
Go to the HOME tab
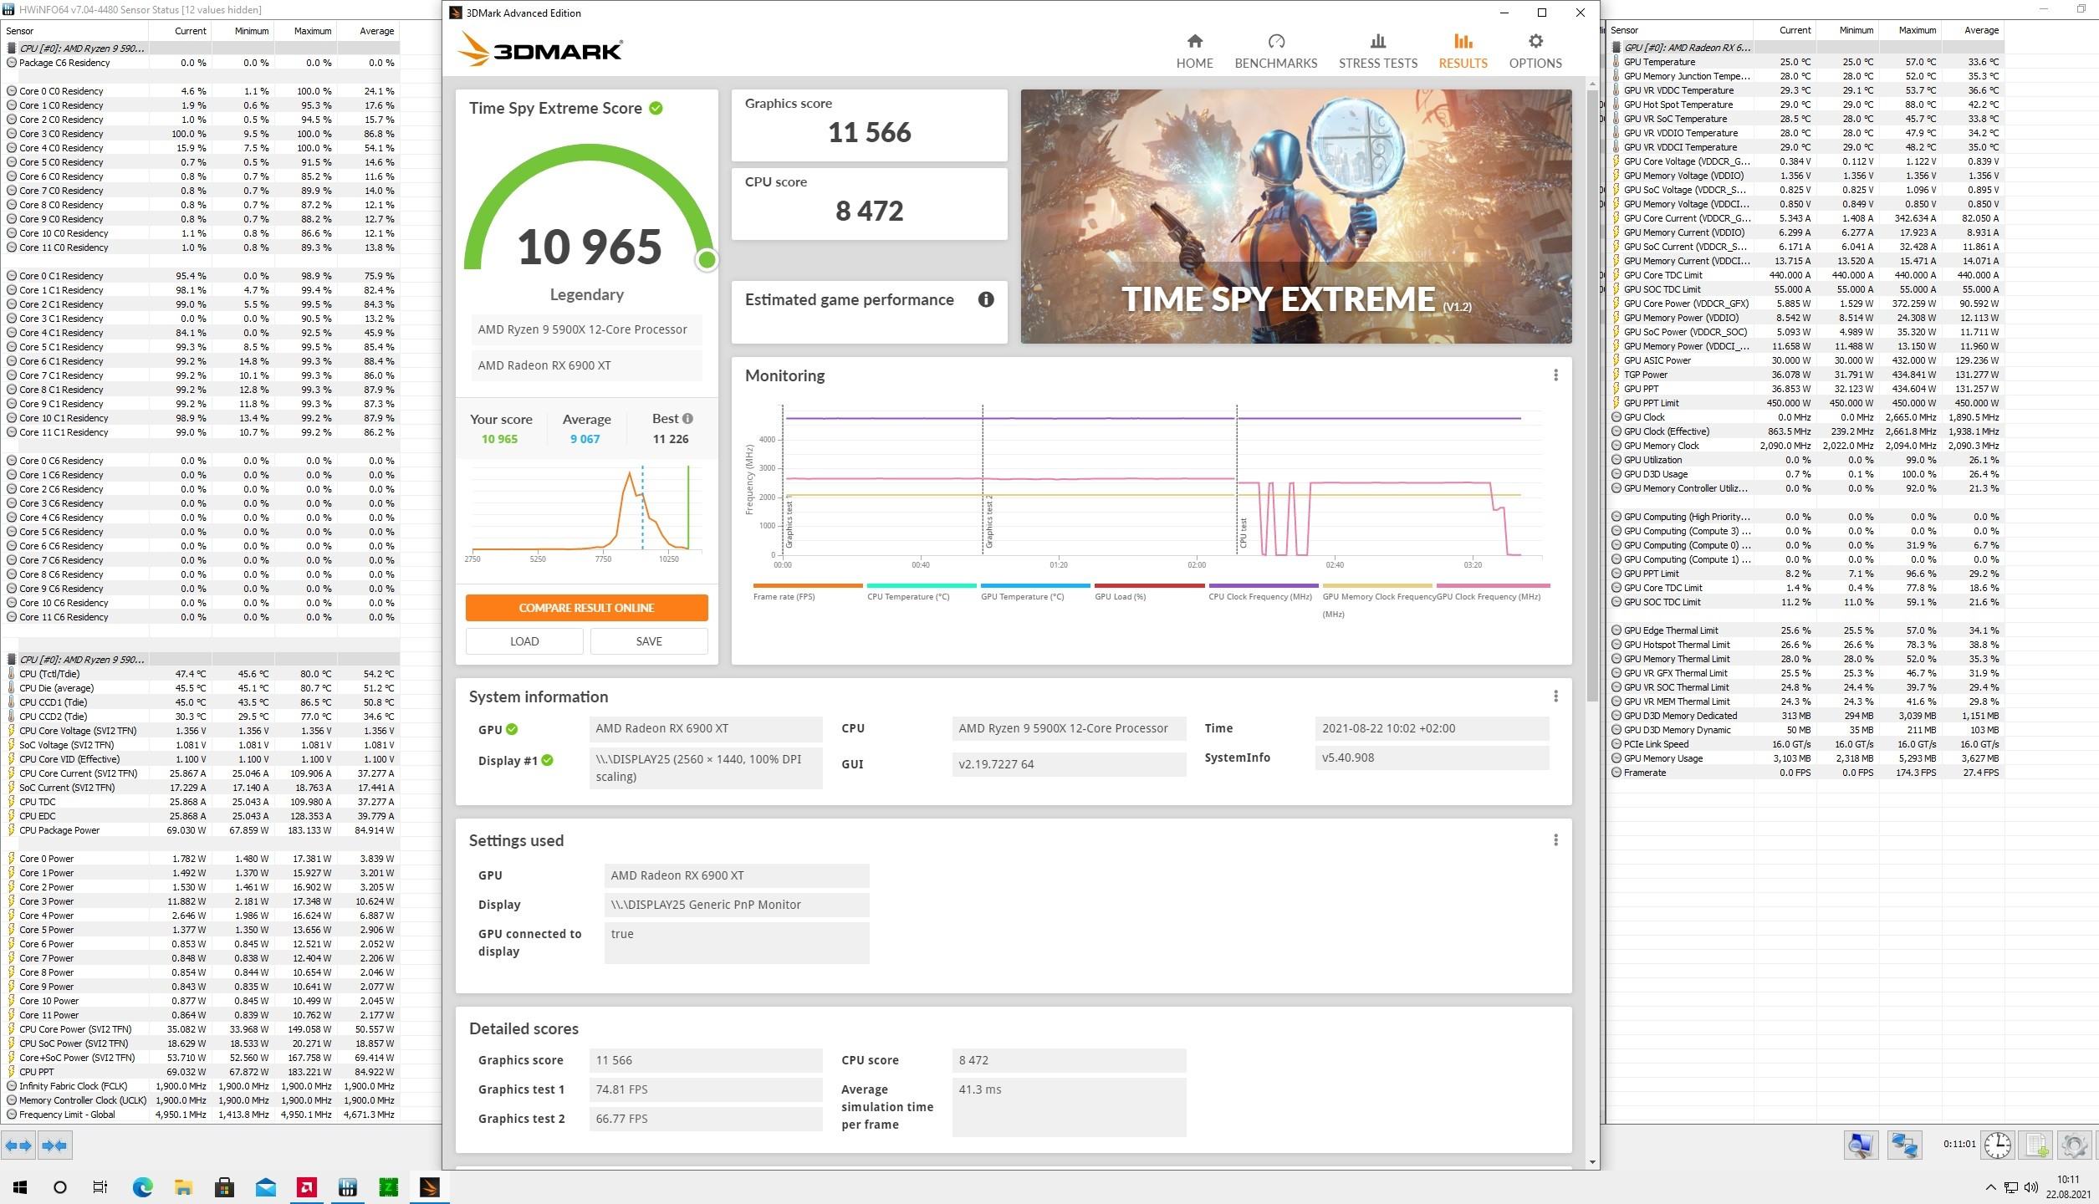1194,51
